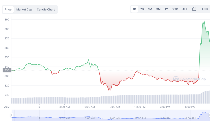Click the volume bars near 6:00 PM

[190, 99]
